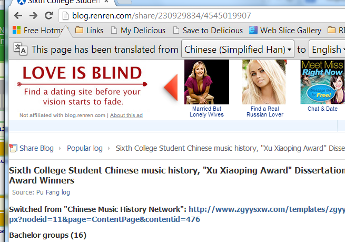This screenshot has width=345, height=242.
Task: Close the Sixth College Student tab
Action: [106, 2]
